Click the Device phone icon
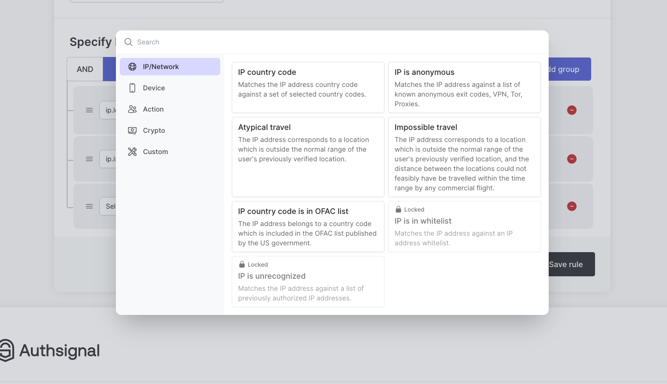 pyautogui.click(x=132, y=88)
